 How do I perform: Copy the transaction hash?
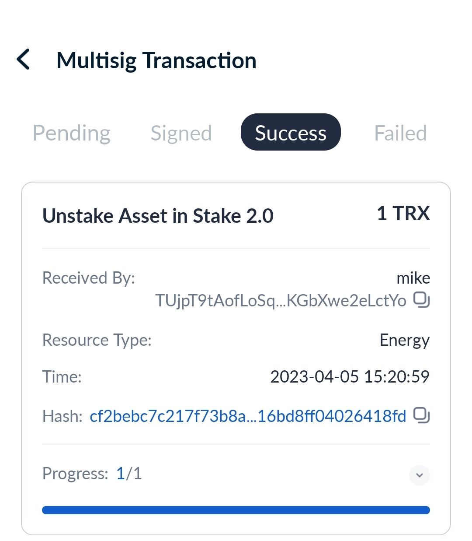[x=421, y=415]
